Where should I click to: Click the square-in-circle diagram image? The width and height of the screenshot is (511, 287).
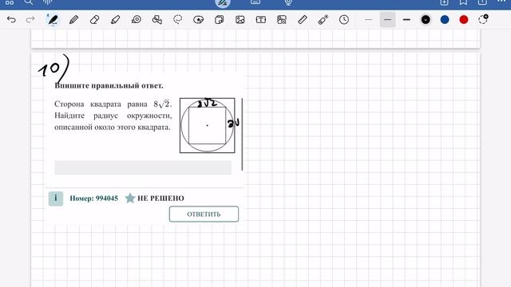pos(208,125)
